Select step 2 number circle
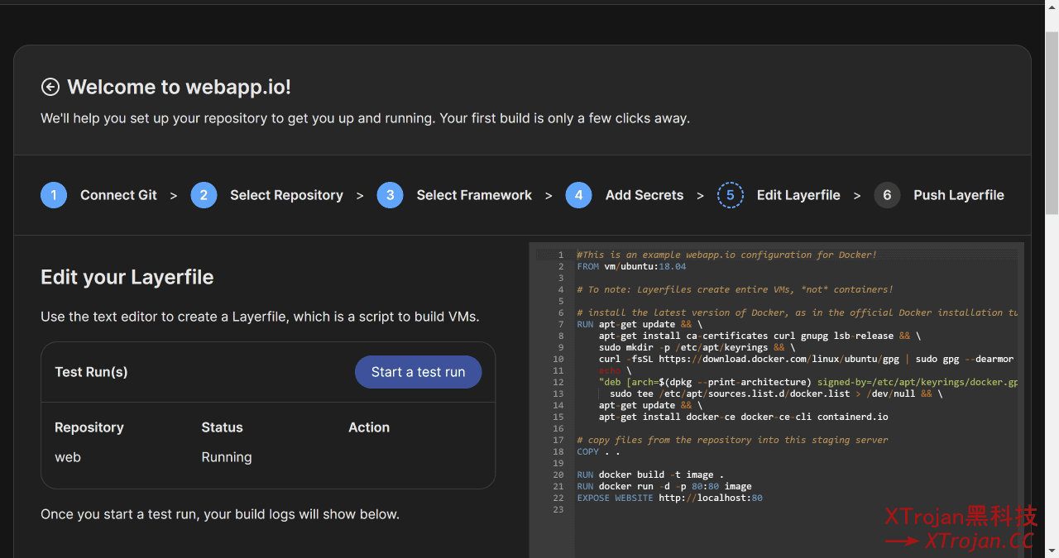The image size is (1059, 558). 204,195
